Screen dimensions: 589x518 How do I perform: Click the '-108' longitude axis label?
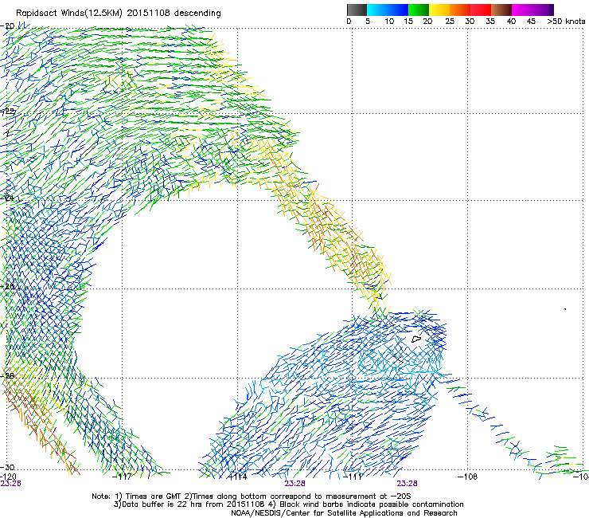467,477
